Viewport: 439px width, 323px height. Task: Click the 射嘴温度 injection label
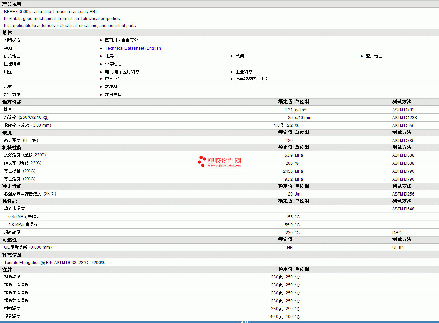[x=12, y=308]
